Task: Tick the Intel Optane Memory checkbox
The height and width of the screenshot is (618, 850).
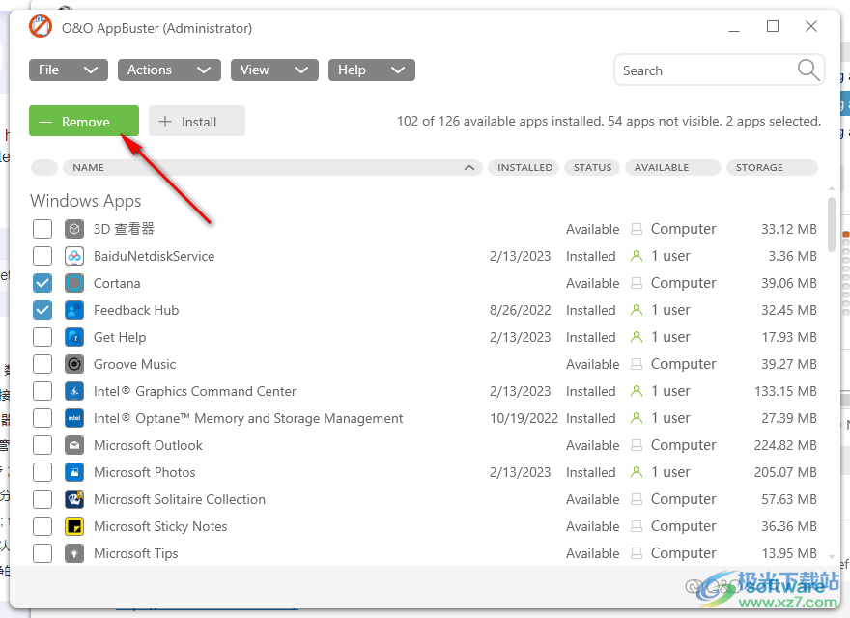Action: (42, 418)
